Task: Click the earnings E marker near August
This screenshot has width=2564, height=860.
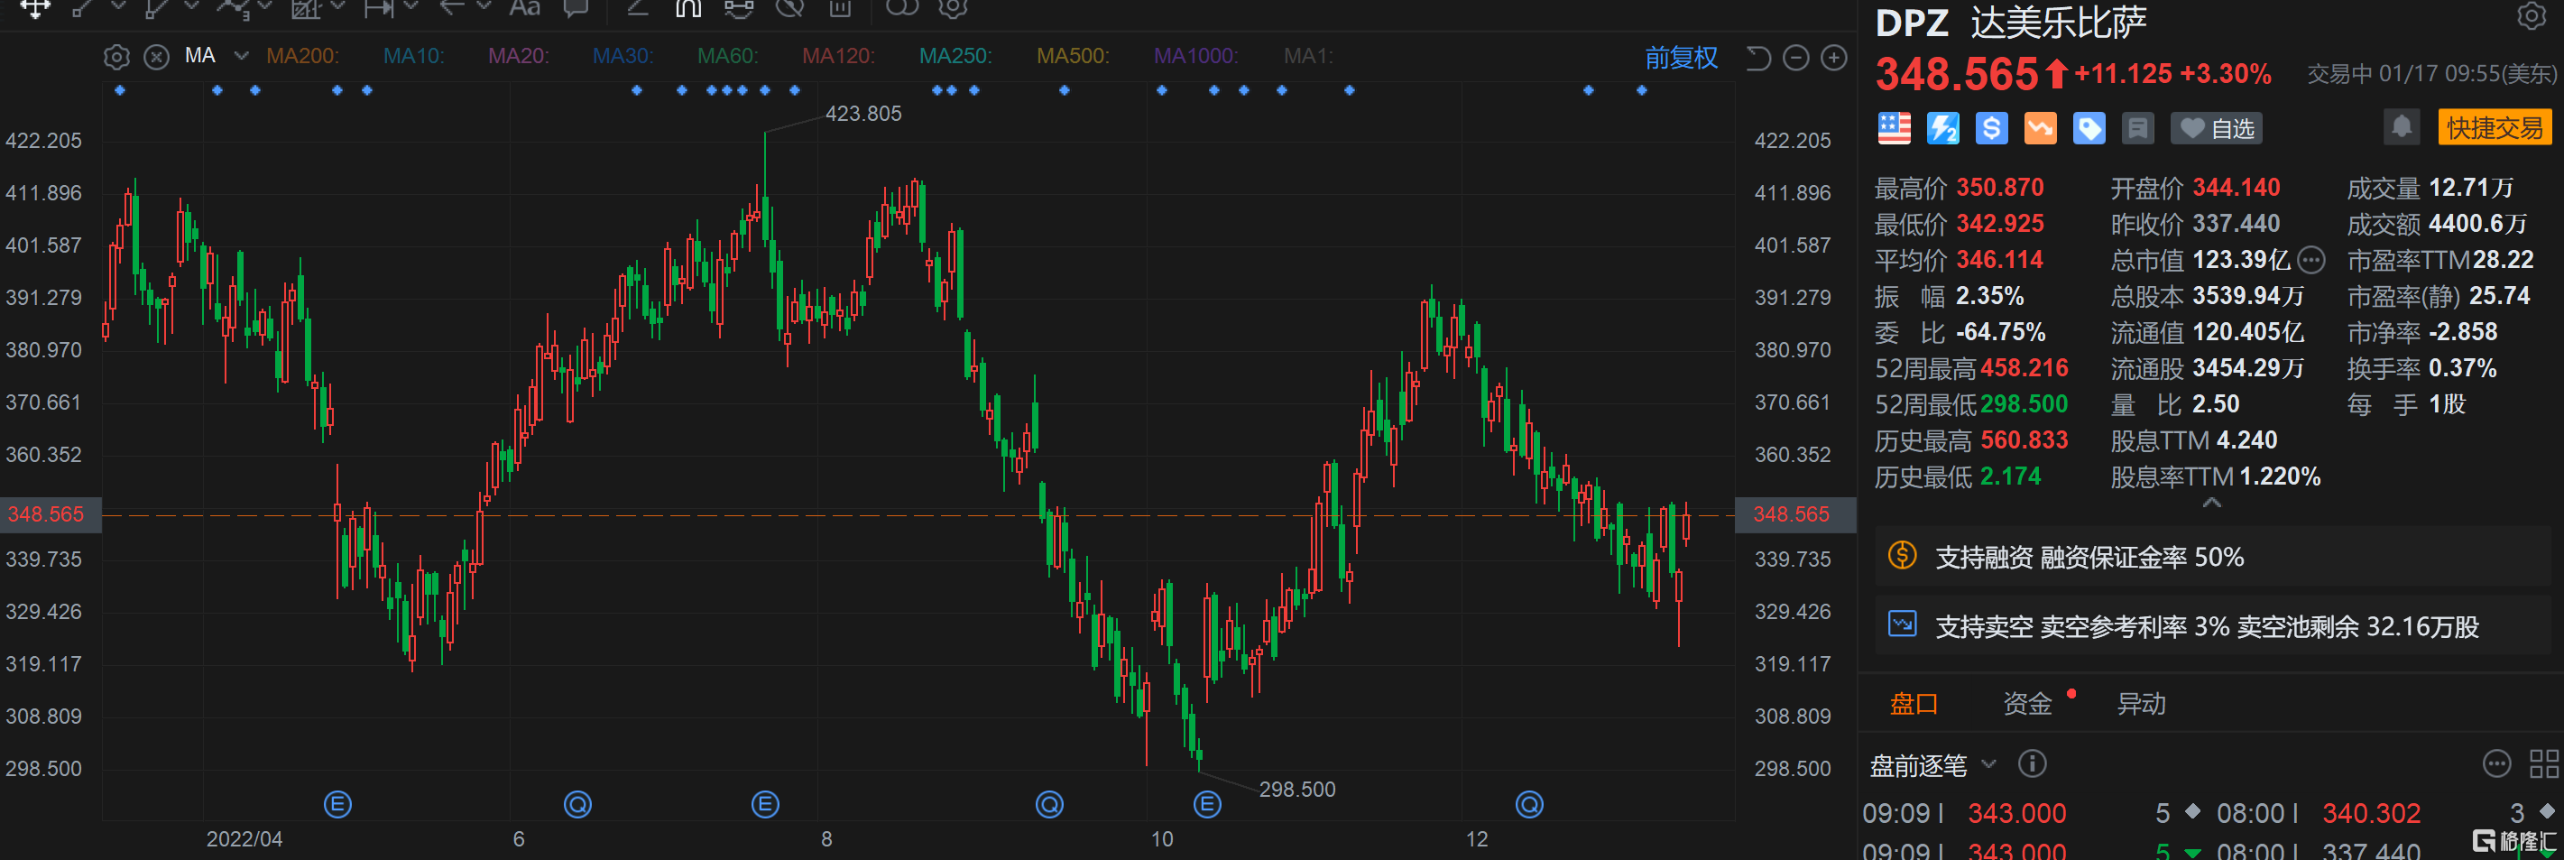Action: 764,804
